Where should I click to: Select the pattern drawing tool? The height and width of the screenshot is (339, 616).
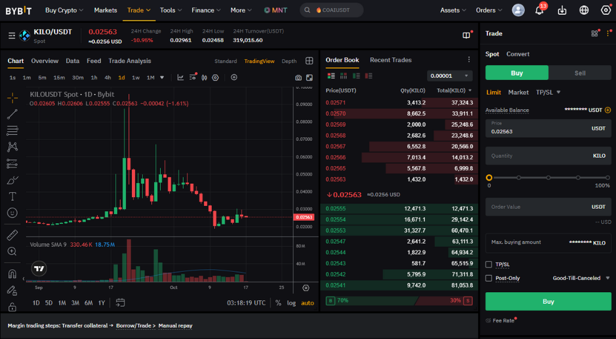point(12,147)
